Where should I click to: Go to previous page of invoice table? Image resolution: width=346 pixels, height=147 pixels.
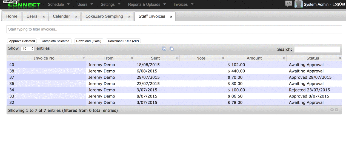click(332, 110)
